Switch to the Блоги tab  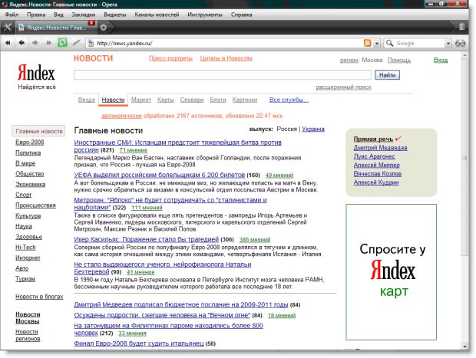tap(218, 100)
